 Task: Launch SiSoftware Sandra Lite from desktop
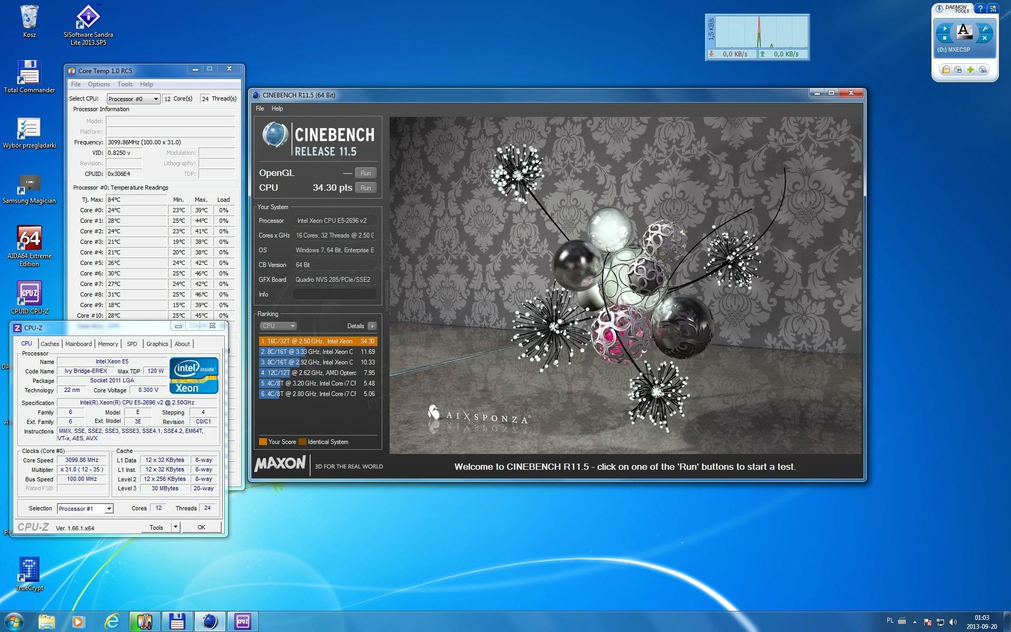tap(88, 25)
